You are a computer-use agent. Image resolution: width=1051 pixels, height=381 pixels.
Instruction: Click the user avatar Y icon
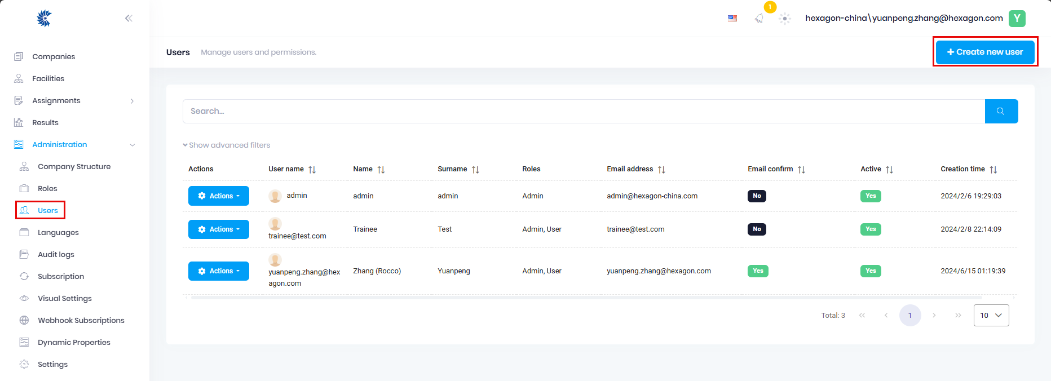[x=1017, y=18]
